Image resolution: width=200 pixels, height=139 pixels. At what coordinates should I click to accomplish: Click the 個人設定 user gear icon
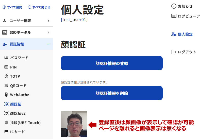(x=174, y=34)
